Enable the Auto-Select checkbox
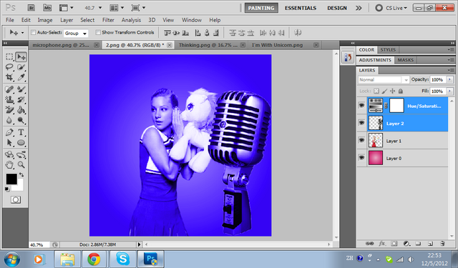458x268 pixels. 34,32
